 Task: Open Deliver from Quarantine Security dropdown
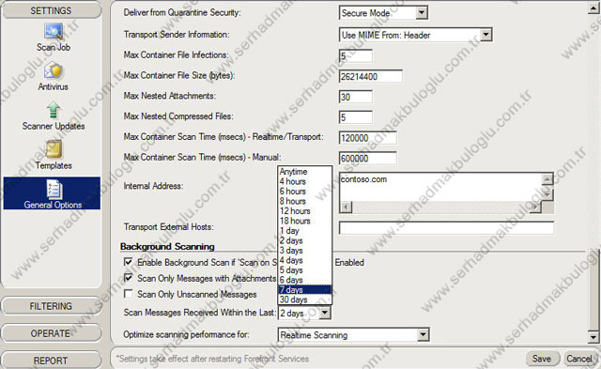point(422,12)
